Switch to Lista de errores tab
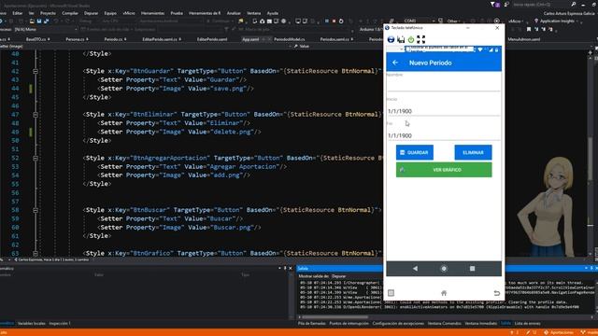Viewport: 598px width, 336px height. click(x=527, y=324)
